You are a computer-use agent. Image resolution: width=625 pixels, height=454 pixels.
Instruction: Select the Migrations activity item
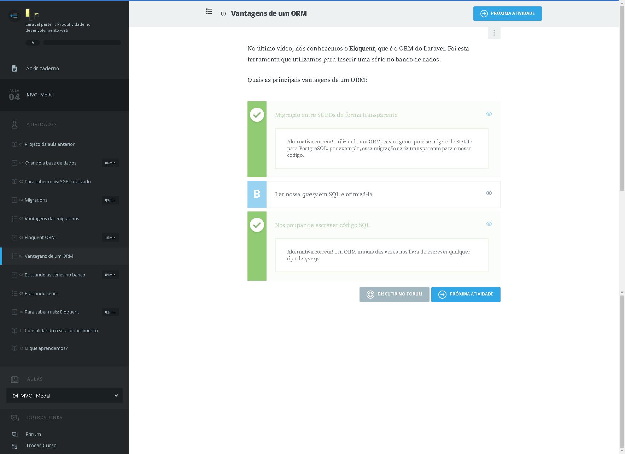click(x=36, y=200)
